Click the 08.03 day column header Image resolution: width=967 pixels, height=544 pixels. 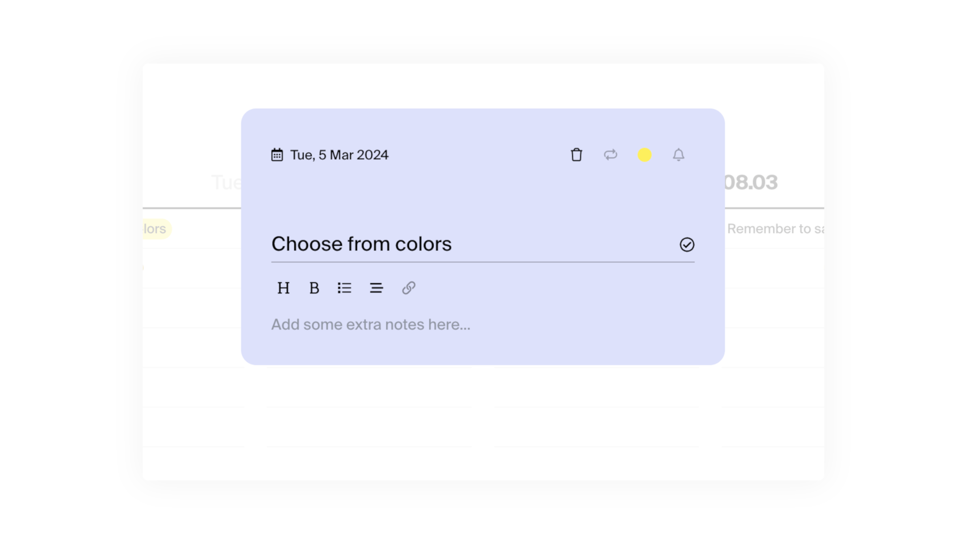[750, 182]
